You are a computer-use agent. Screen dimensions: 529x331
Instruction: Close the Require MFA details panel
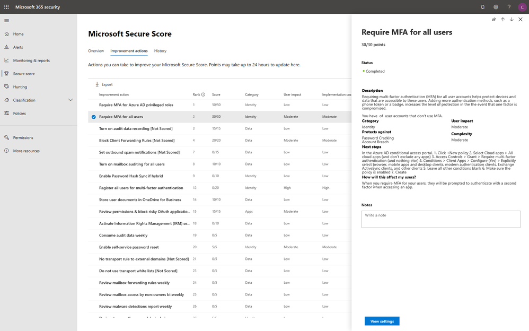pos(520,19)
